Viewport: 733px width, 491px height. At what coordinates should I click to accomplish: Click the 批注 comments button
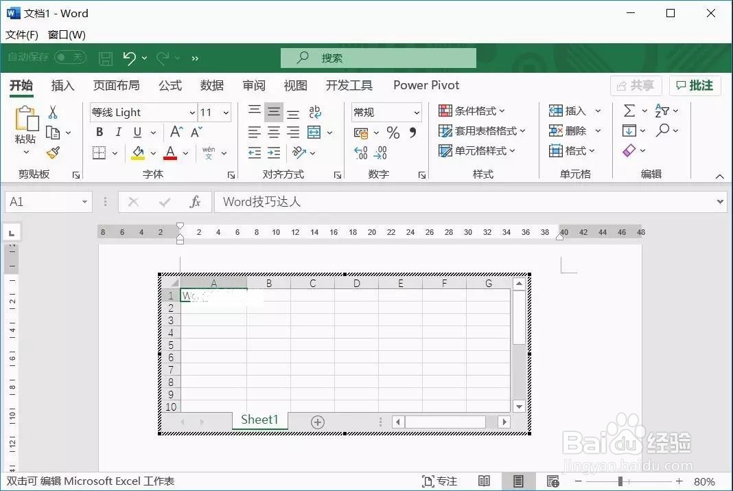tap(695, 85)
